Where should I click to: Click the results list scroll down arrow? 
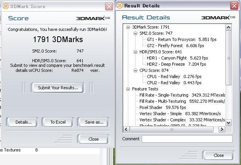228,122
